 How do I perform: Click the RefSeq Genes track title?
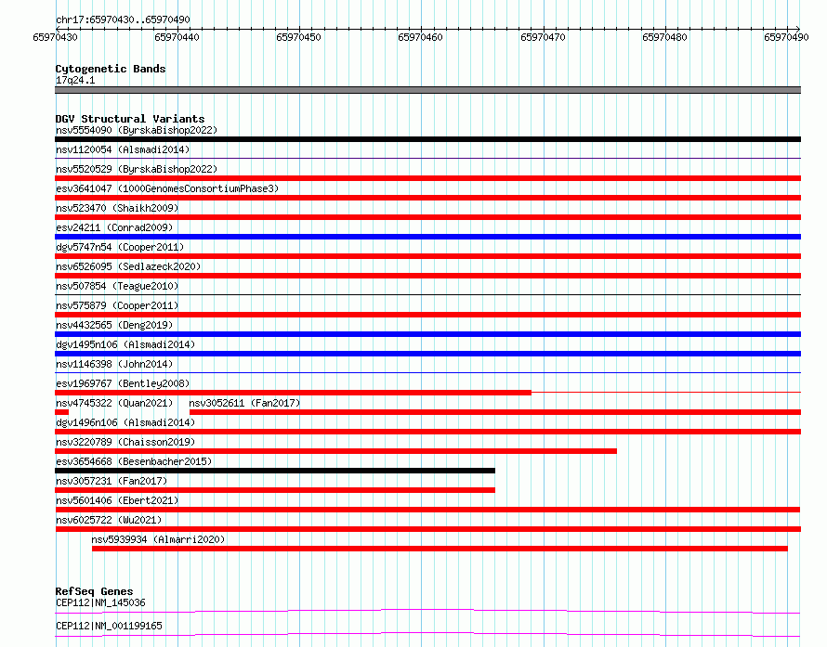pos(95,591)
